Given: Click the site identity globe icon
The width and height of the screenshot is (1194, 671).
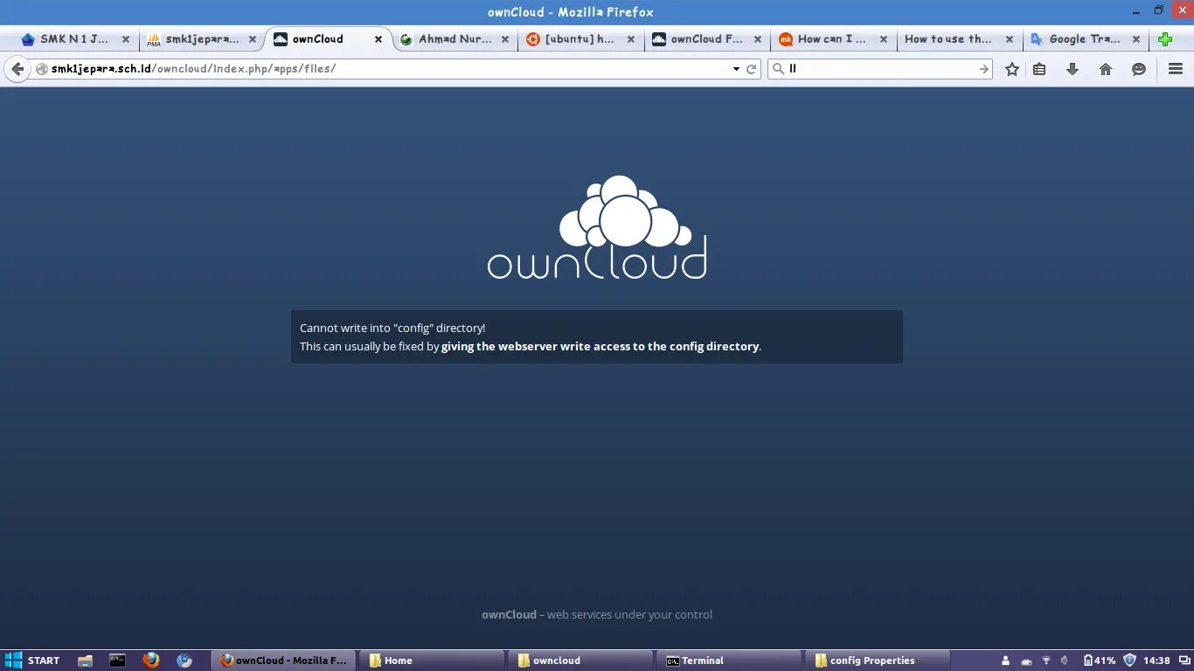Looking at the screenshot, I should [41, 69].
